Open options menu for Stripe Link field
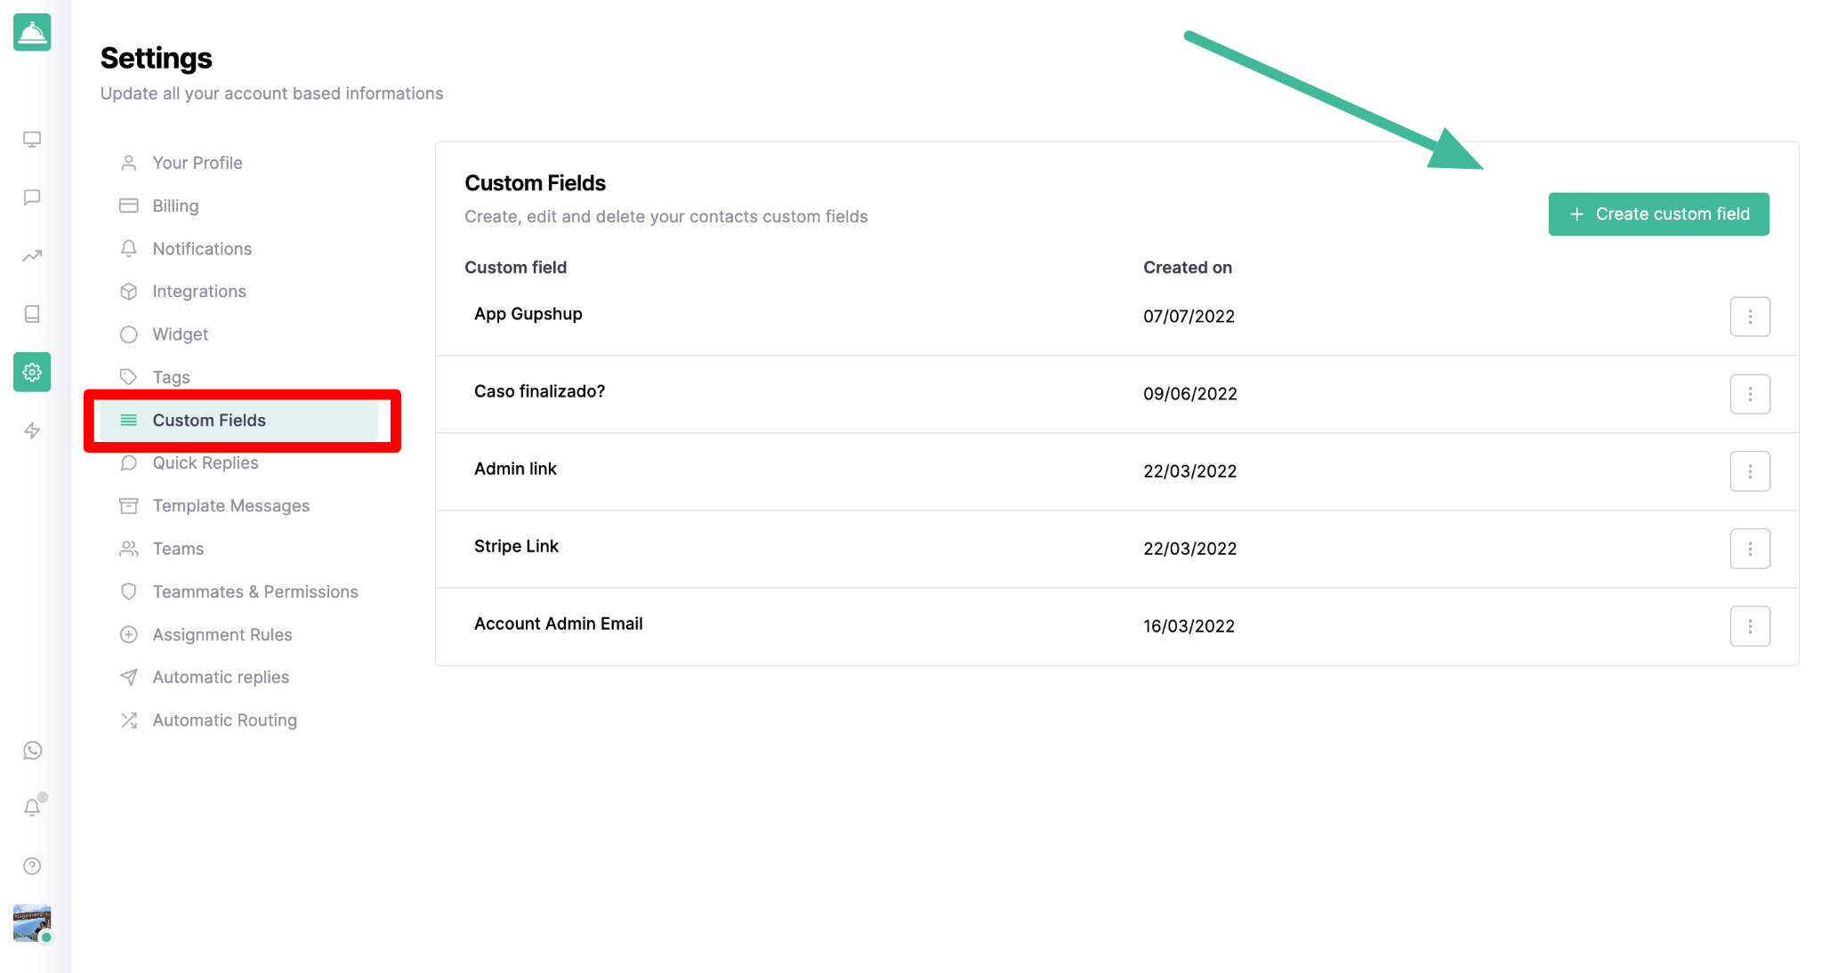The width and height of the screenshot is (1822, 973). [1749, 549]
